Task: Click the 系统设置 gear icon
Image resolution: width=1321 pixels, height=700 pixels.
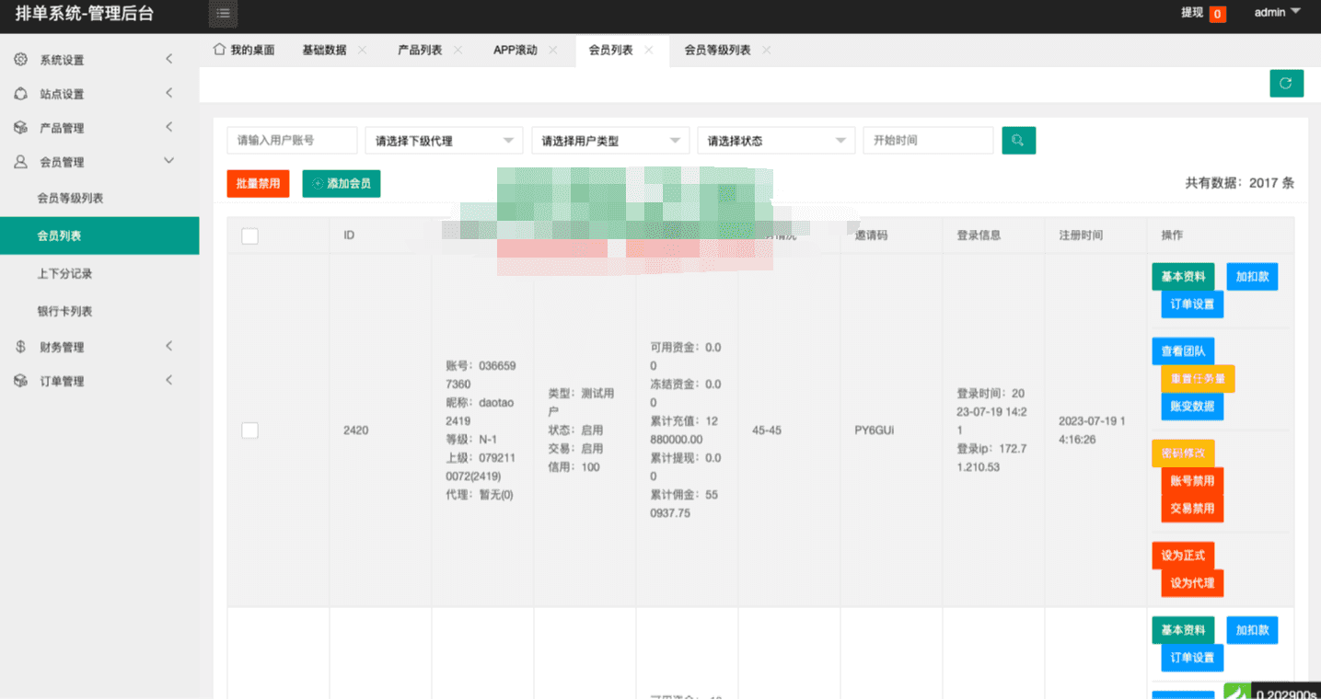Action: point(20,60)
